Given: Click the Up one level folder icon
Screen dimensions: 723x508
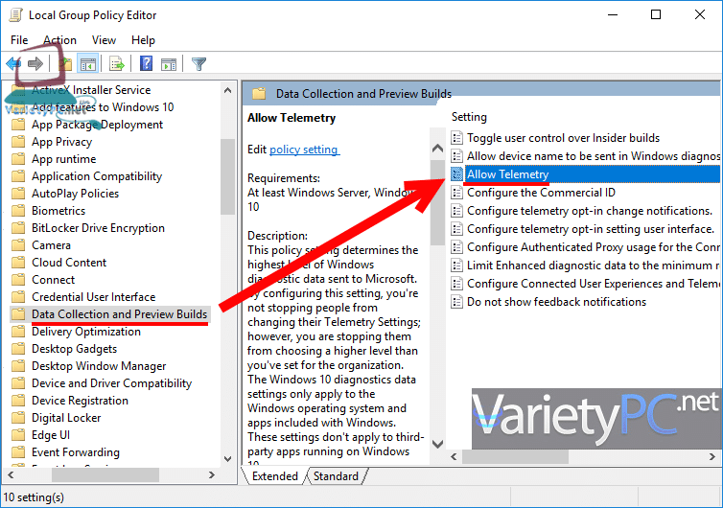Looking at the screenshot, I should pos(64,64).
